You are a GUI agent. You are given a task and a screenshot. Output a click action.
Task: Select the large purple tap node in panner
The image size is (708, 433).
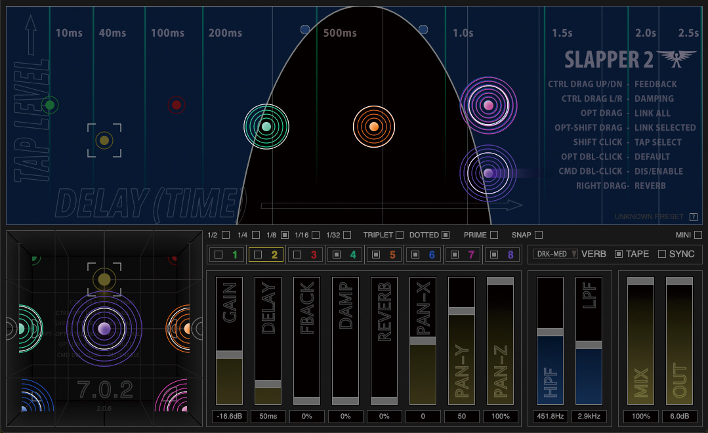coord(104,328)
